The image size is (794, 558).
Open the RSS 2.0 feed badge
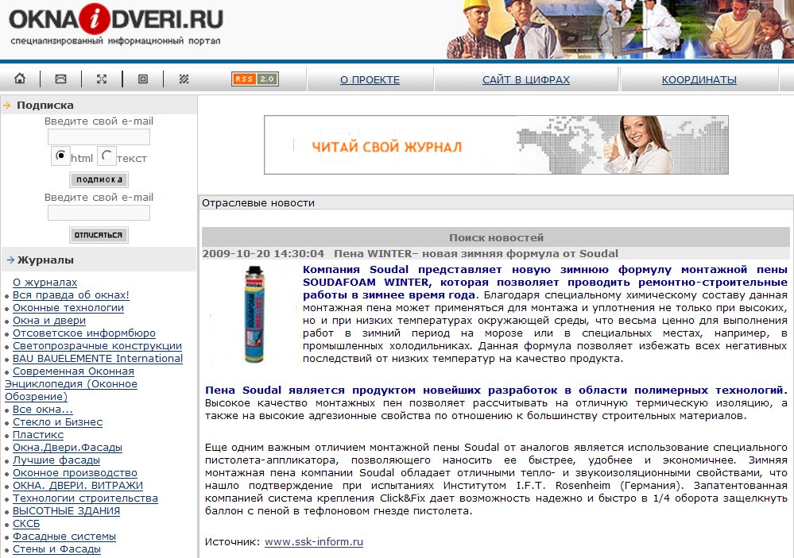click(255, 79)
